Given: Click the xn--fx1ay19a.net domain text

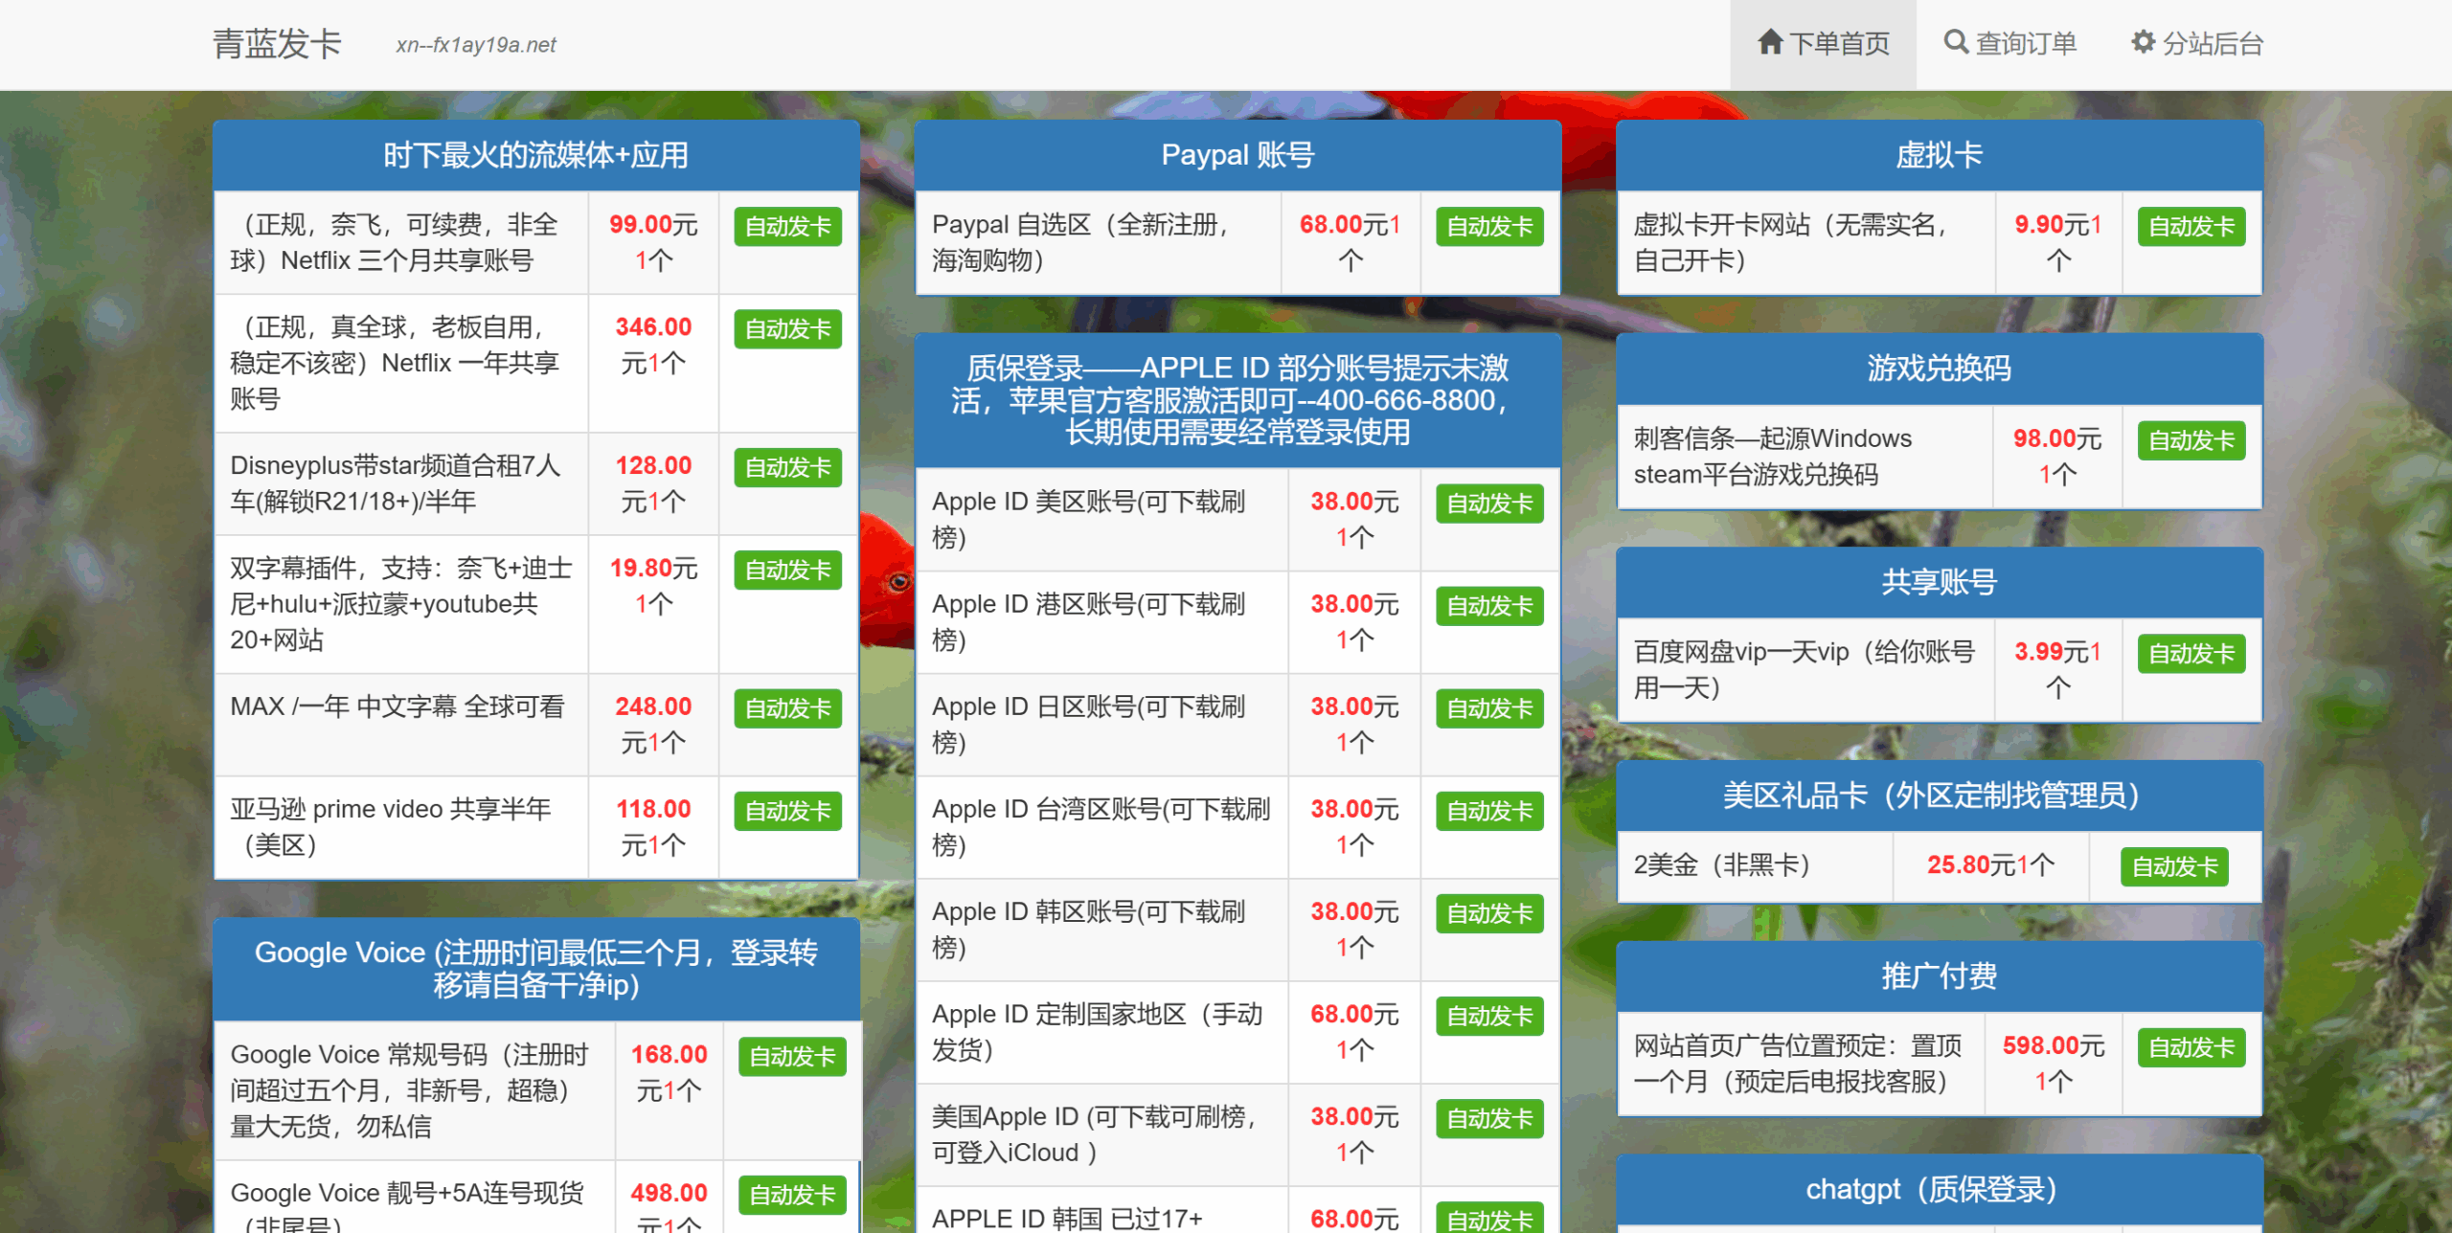Looking at the screenshot, I should (x=476, y=45).
